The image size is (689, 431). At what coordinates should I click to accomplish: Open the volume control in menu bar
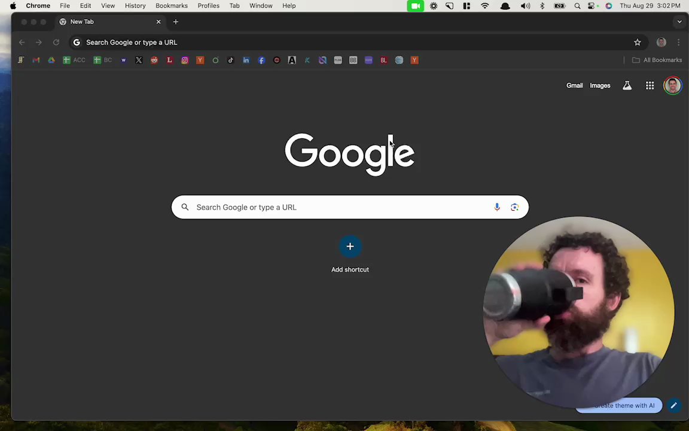pos(525,6)
